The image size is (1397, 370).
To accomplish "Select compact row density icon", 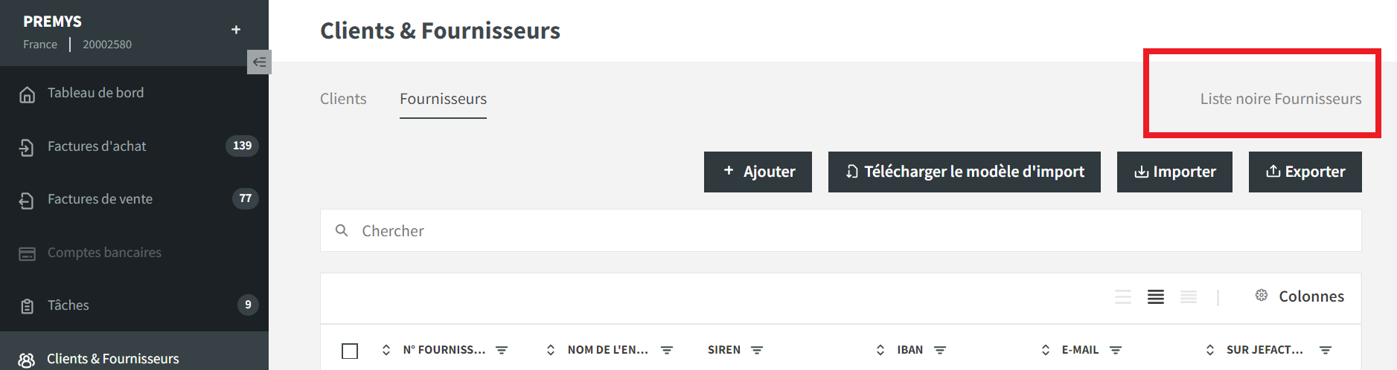I will (x=1189, y=297).
